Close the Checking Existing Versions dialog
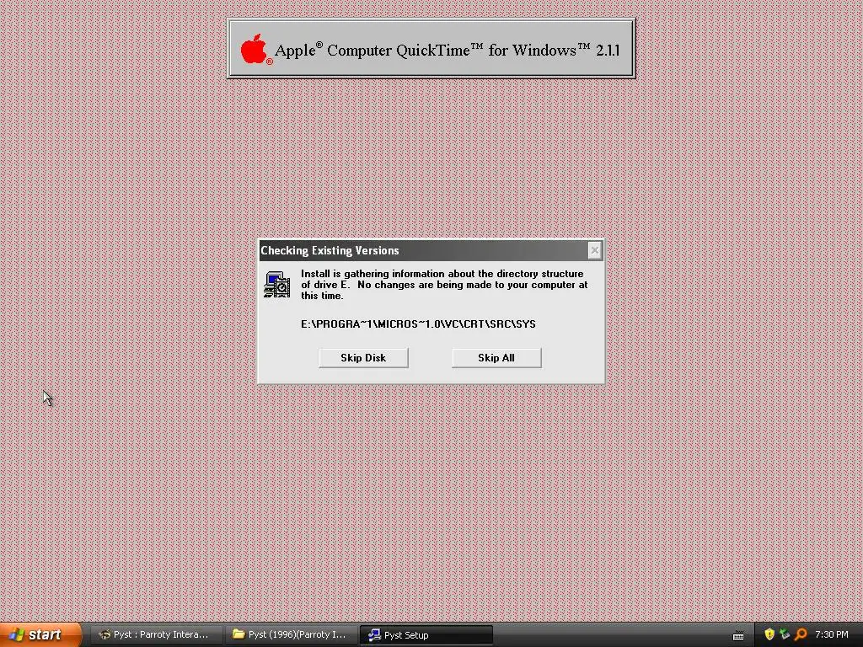The image size is (863, 647). [594, 250]
